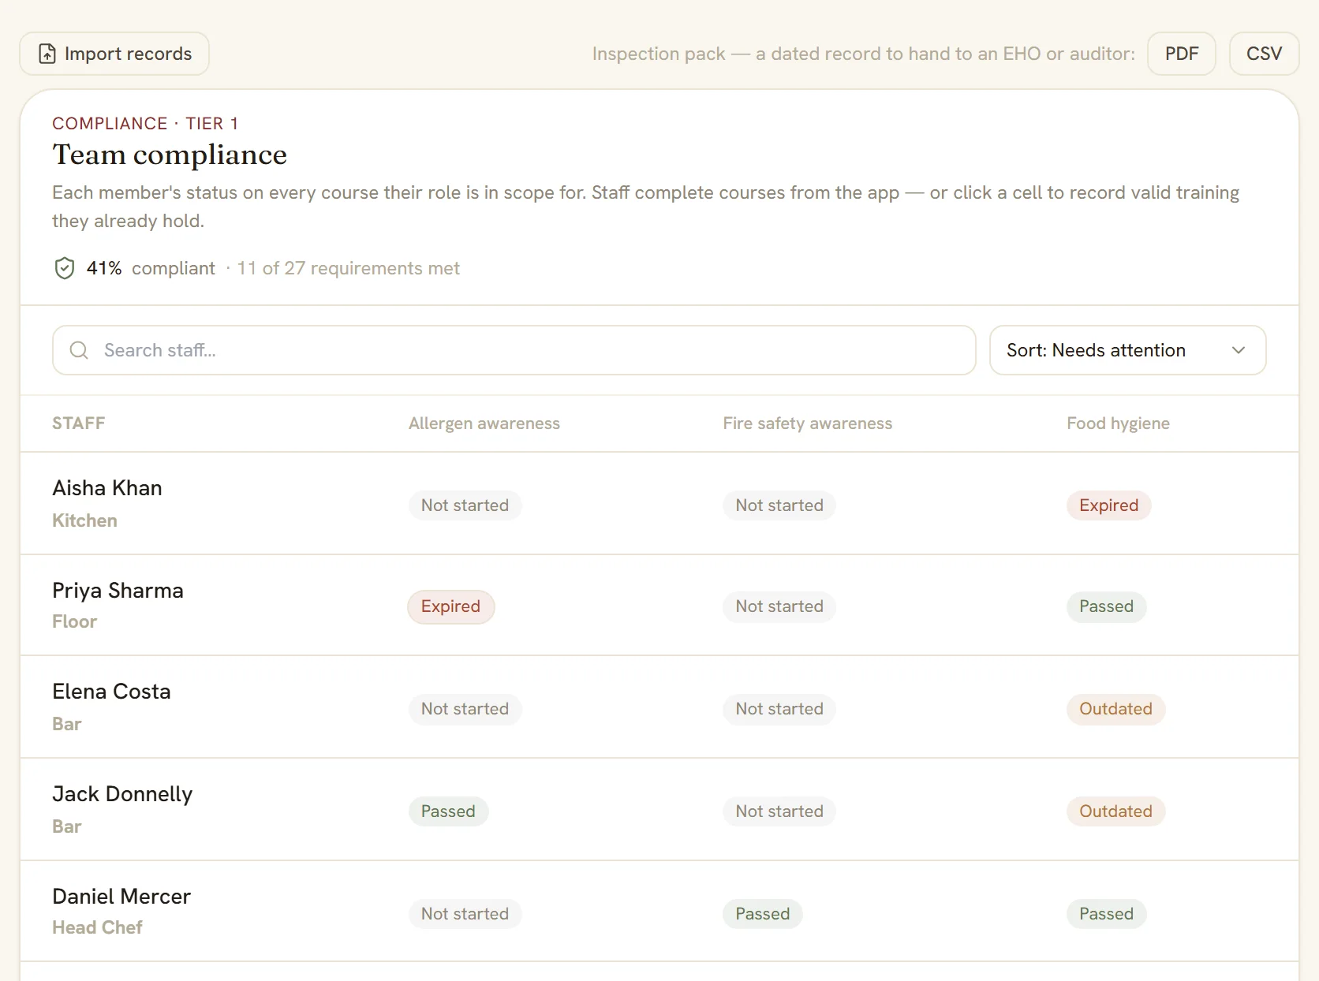Click the Allergen awareness column header
1319x981 pixels.
(484, 423)
